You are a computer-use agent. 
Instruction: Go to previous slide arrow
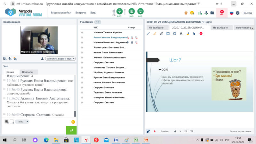tap(175, 131)
